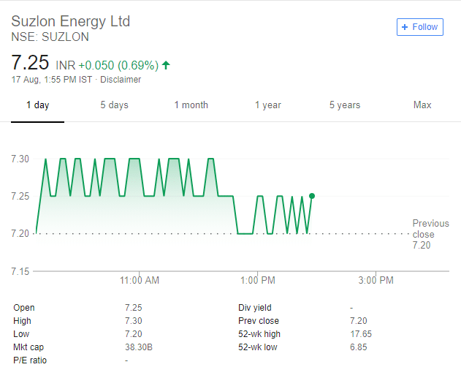Click the Open value 7.25
Viewport: 461px width, 378px height.
(134, 308)
